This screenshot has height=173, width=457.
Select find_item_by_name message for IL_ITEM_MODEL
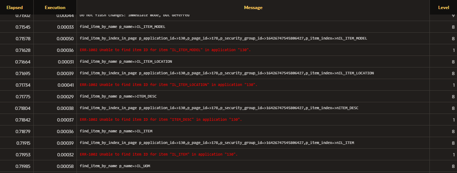122,27
